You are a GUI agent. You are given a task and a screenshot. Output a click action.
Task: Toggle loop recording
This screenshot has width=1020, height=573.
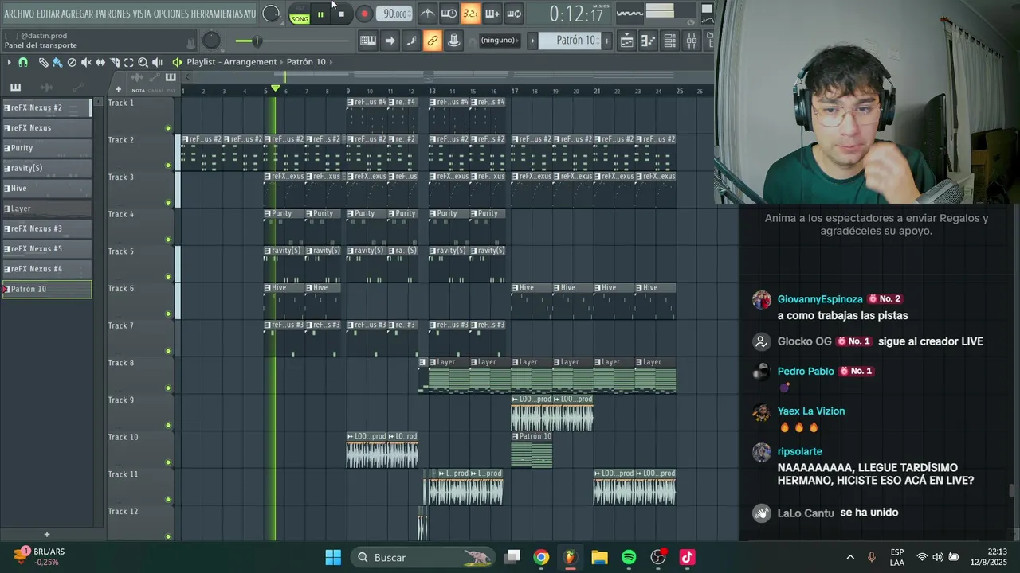click(x=514, y=14)
